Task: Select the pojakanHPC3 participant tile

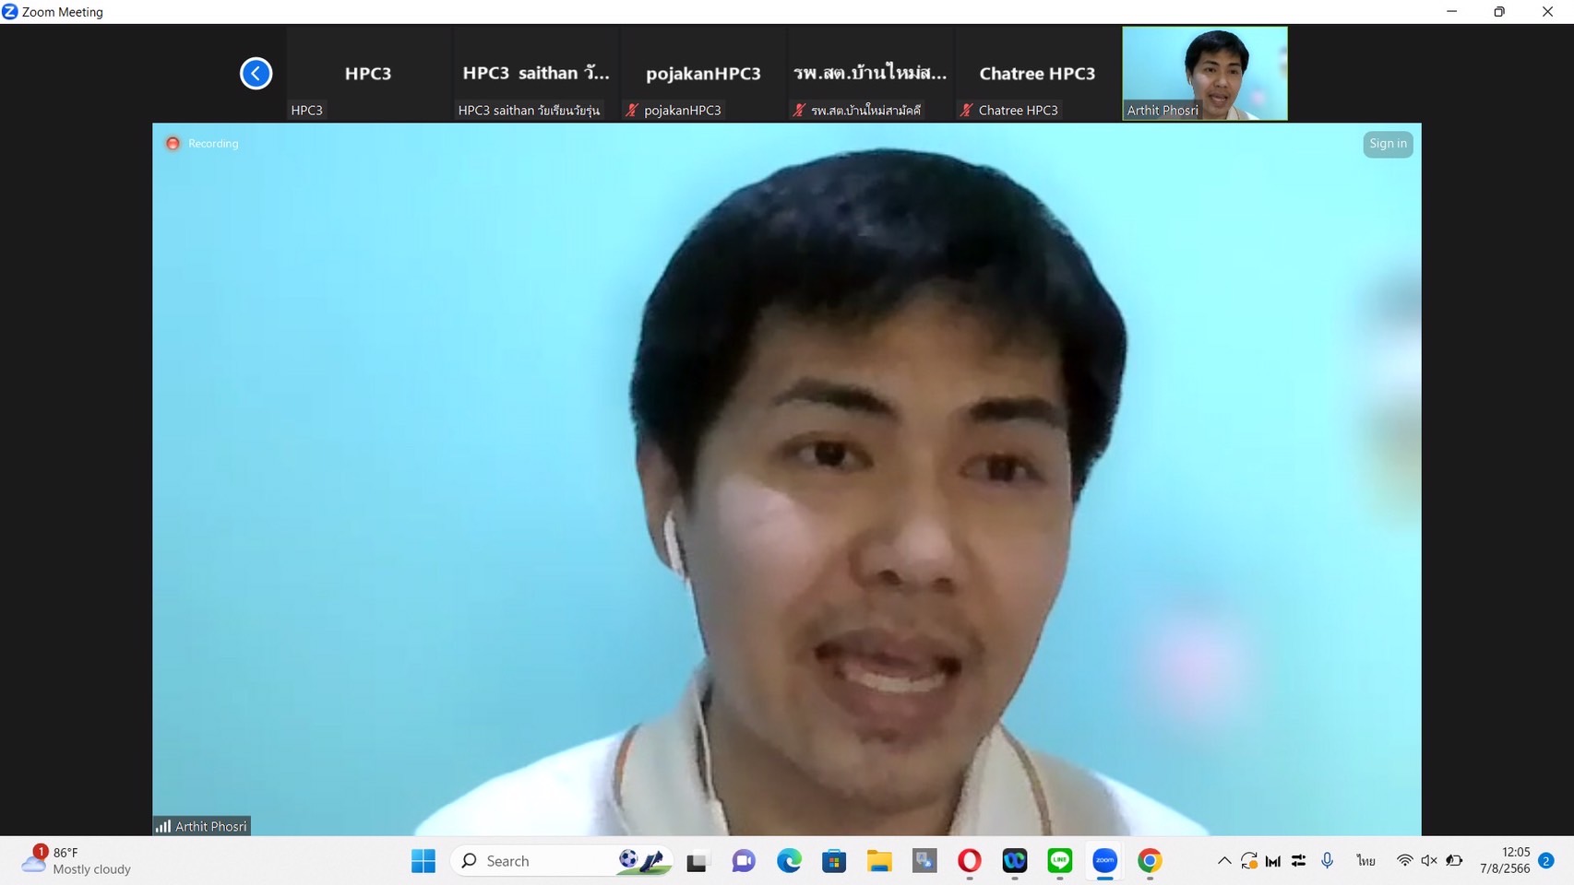Action: point(703,73)
